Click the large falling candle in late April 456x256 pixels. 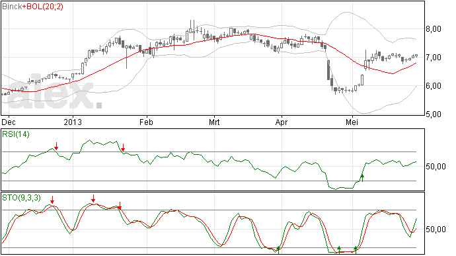click(328, 70)
